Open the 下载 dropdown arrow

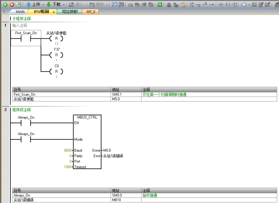pyautogui.click(x=64, y=5)
